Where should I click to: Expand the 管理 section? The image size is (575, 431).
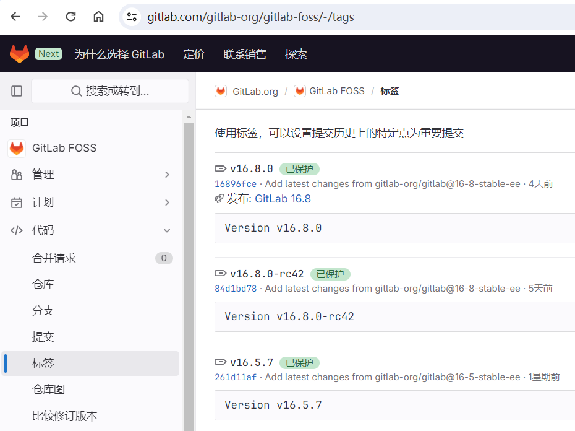[x=166, y=174]
